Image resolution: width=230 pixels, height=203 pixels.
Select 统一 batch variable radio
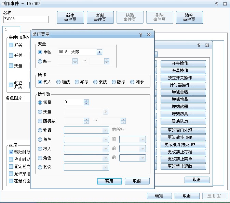40,61
